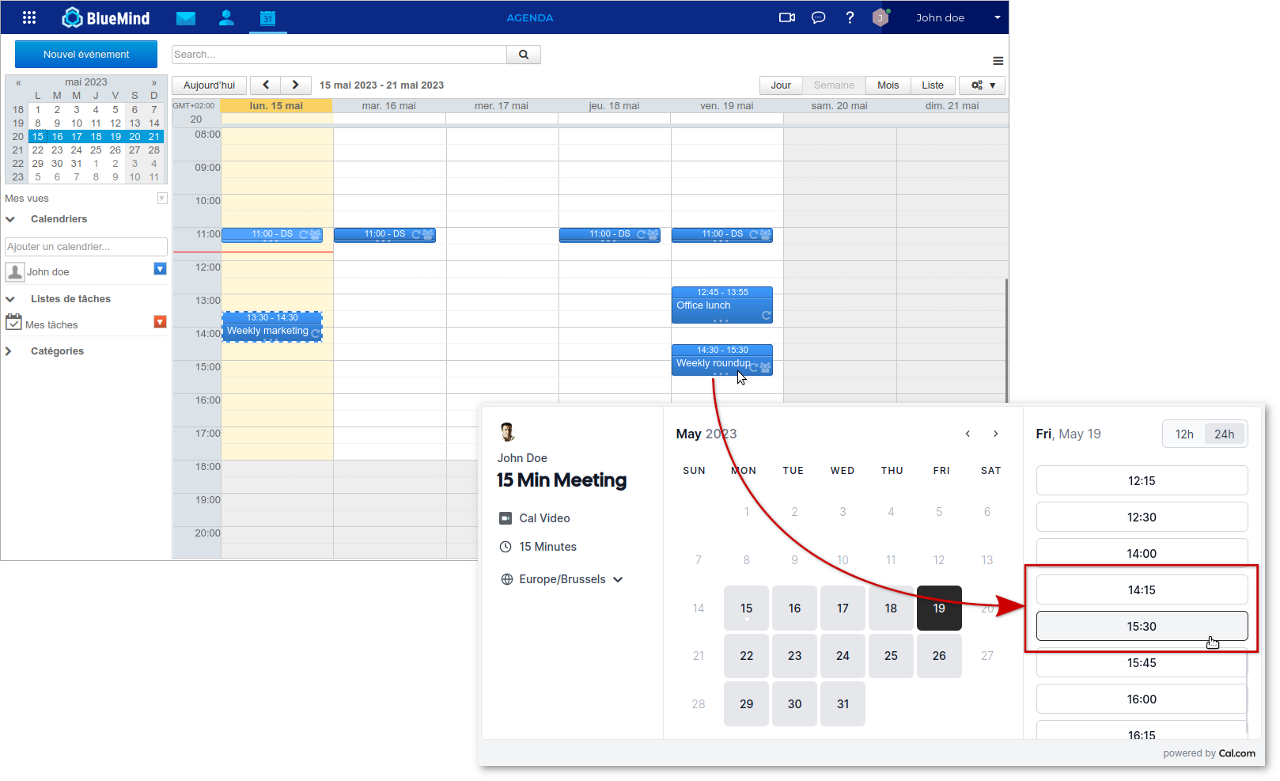Screen dimensions: 1280x781
Task: Switch time format to 12h
Action: [1183, 434]
